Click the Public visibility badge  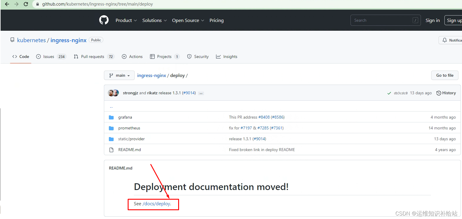pyautogui.click(x=96, y=40)
